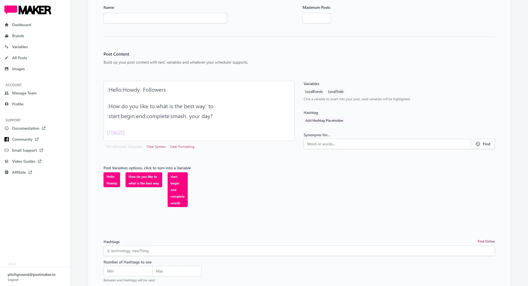Image resolution: width=528 pixels, height=286 pixels.
Task: Open the Images page
Action: (x=18, y=69)
